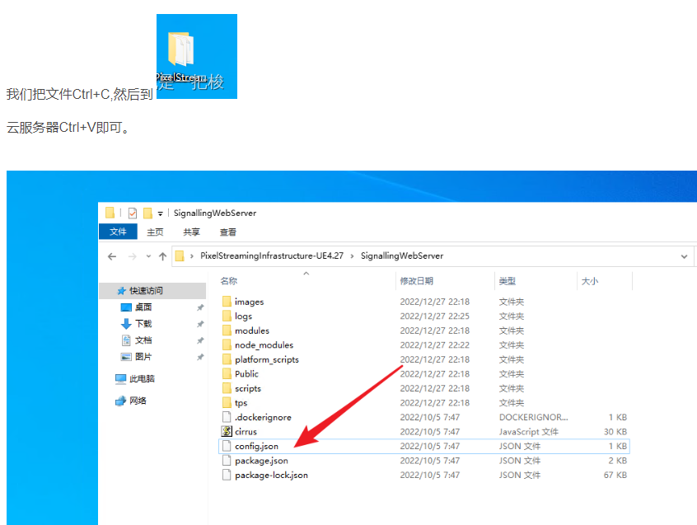This screenshot has height=525, width=697.
Task: Click the forward navigation arrow
Action: pos(132,256)
